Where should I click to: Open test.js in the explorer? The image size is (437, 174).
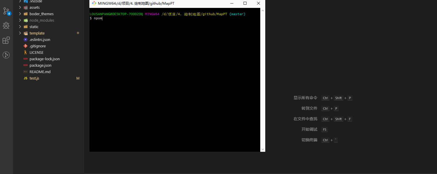(x=34, y=78)
